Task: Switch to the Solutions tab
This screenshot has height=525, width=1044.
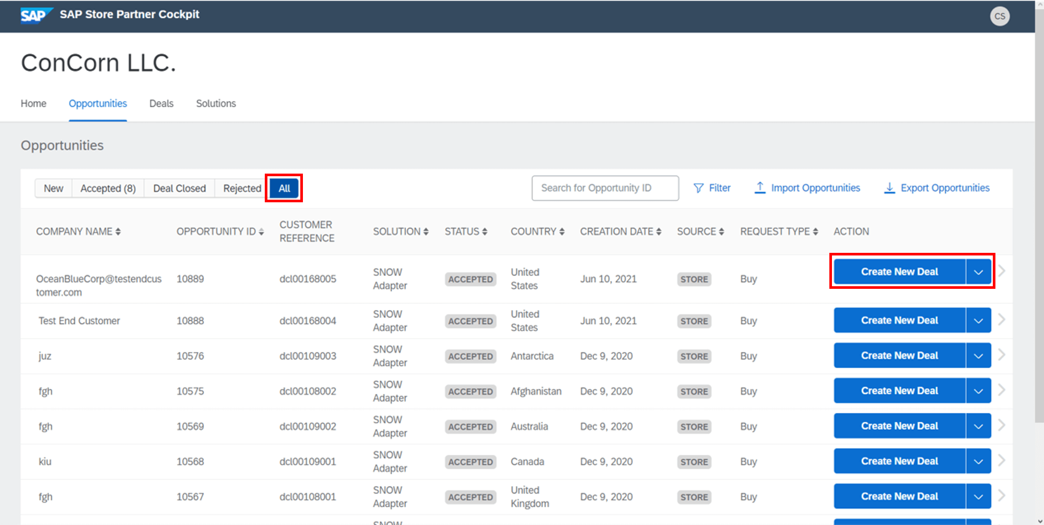Action: coord(216,103)
